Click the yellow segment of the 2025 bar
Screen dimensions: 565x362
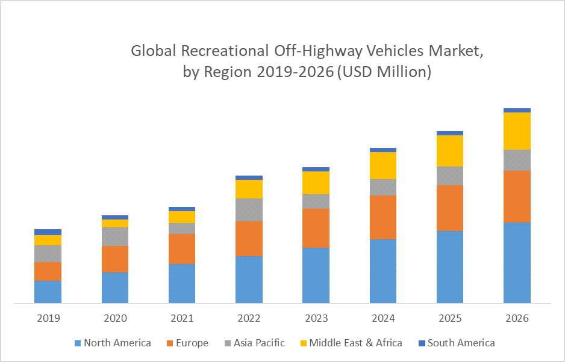coord(450,150)
